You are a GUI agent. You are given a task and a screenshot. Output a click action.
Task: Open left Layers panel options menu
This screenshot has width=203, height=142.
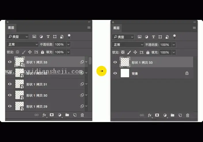[89, 27]
